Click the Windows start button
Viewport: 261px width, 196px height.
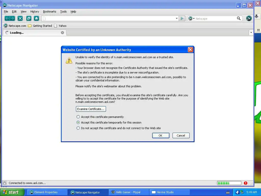12,192
